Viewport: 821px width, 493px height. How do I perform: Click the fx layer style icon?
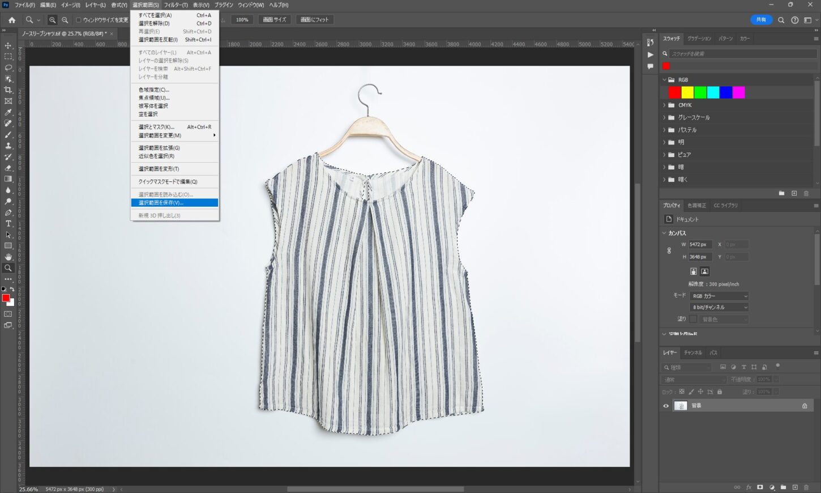[x=749, y=487]
